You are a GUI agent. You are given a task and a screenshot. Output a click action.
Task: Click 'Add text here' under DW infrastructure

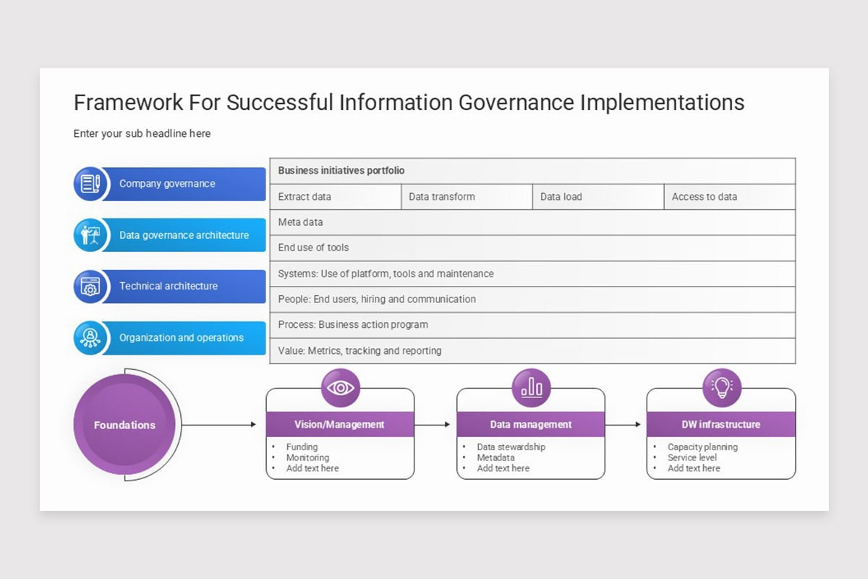pos(694,468)
